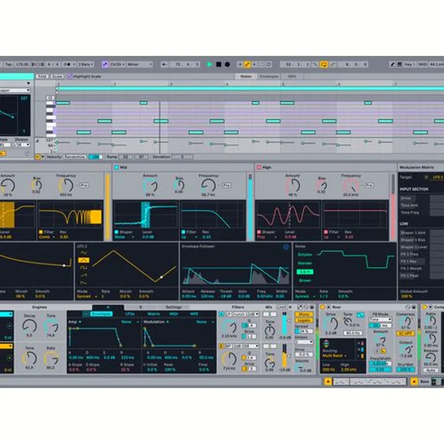
Task: Open the 2 Bars quantization dropdown
Action: (x=85, y=65)
